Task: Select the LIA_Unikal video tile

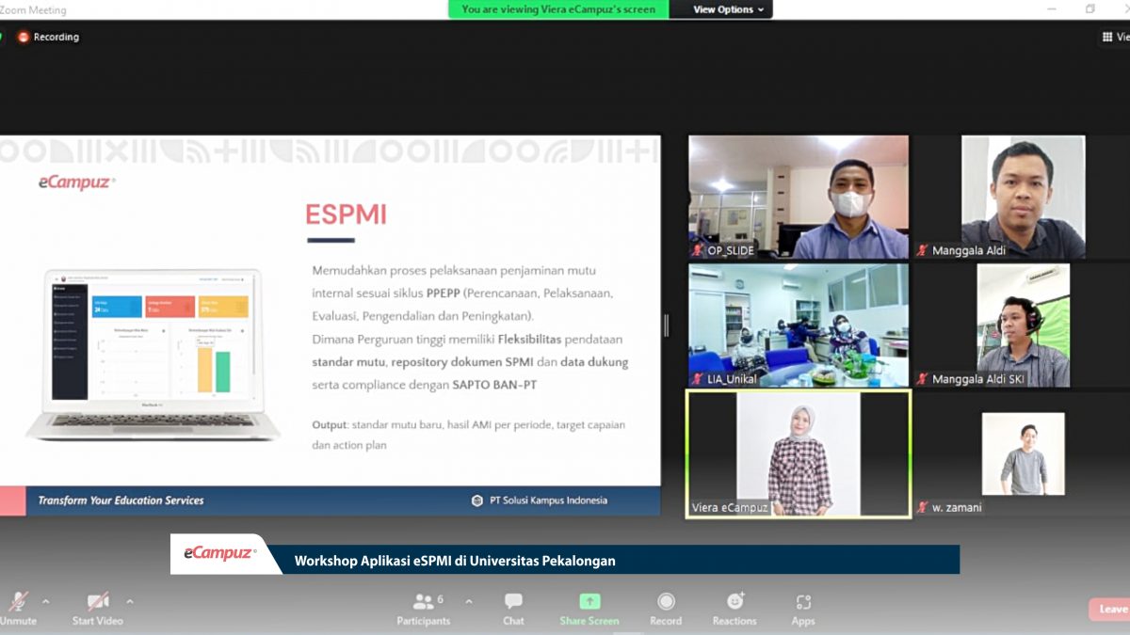Action: (799, 325)
